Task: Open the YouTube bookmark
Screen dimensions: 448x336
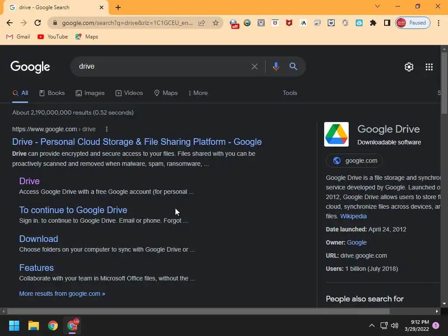Action: tap(52, 37)
